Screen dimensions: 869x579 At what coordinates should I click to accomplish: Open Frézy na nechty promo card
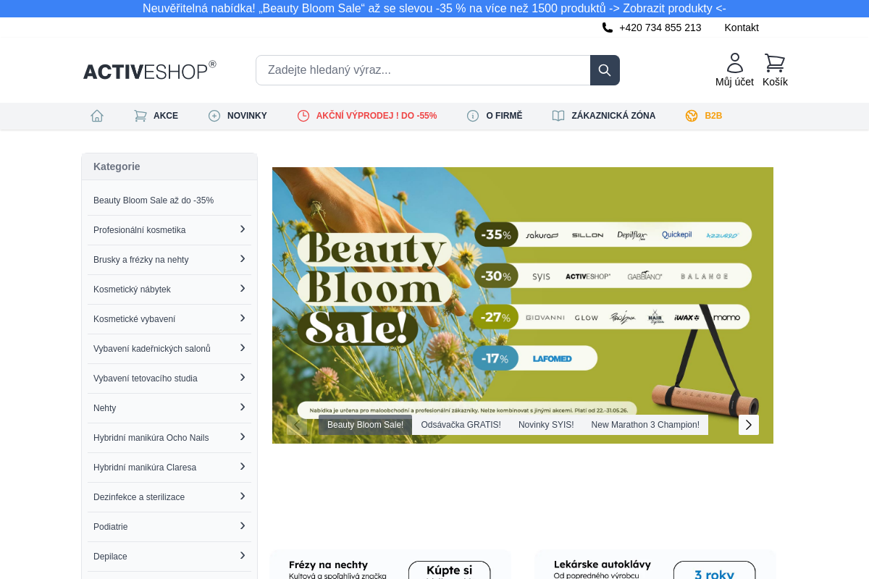tap(390, 565)
